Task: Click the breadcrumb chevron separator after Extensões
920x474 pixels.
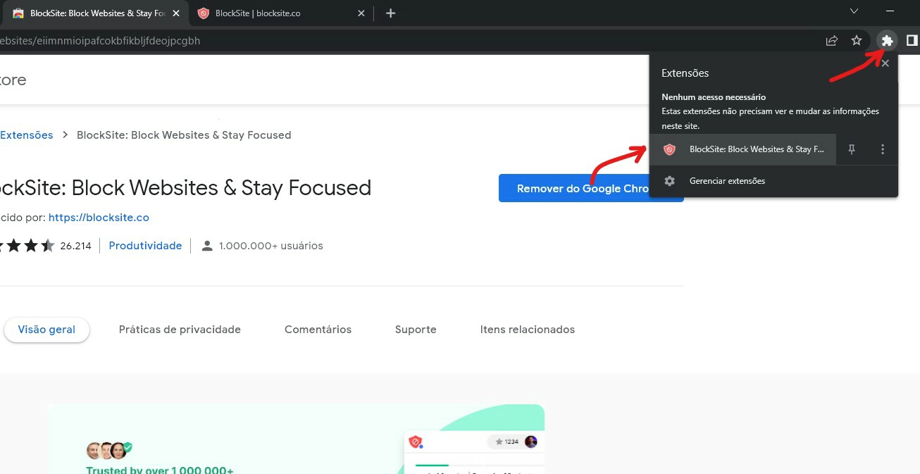Action: (65, 135)
